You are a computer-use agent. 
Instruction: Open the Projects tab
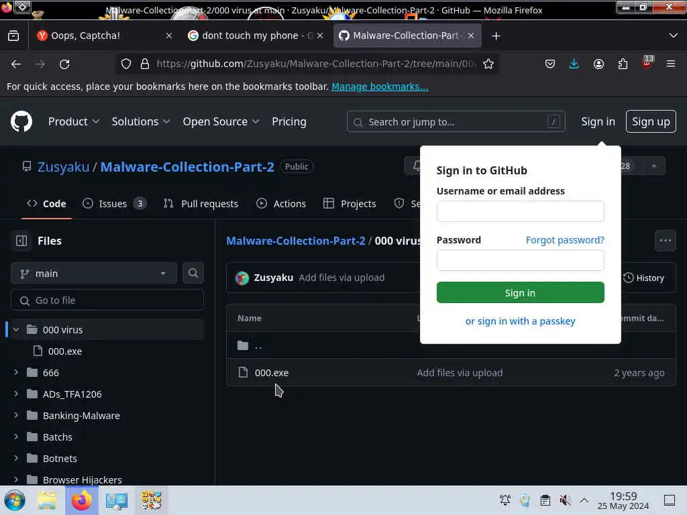pyautogui.click(x=350, y=204)
